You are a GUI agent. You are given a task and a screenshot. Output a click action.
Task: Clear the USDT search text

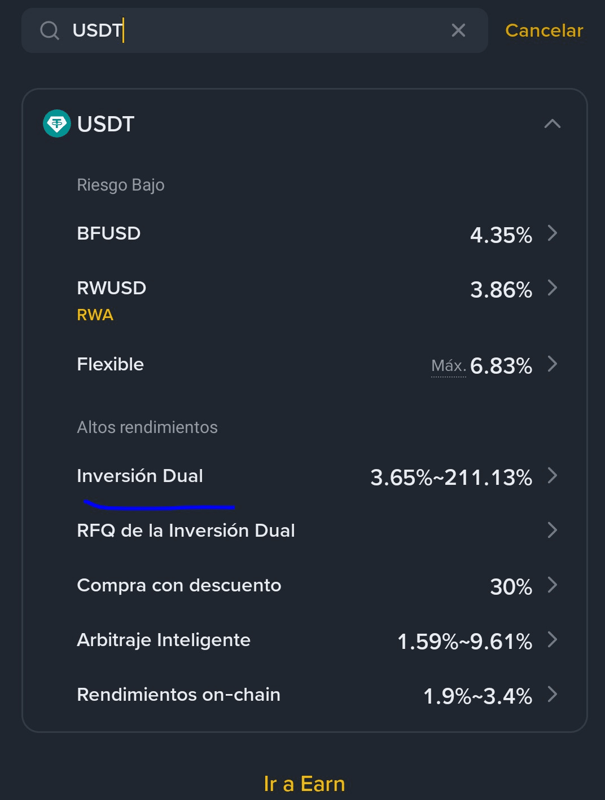458,30
